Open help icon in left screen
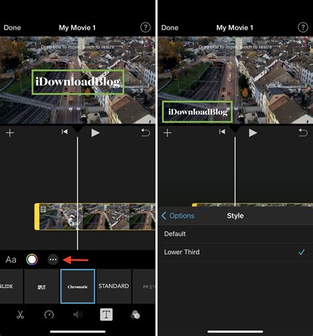313x336 pixels. [x=145, y=28]
